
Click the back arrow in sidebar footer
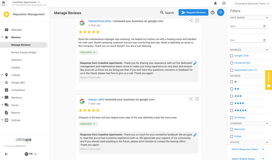[6, 154]
